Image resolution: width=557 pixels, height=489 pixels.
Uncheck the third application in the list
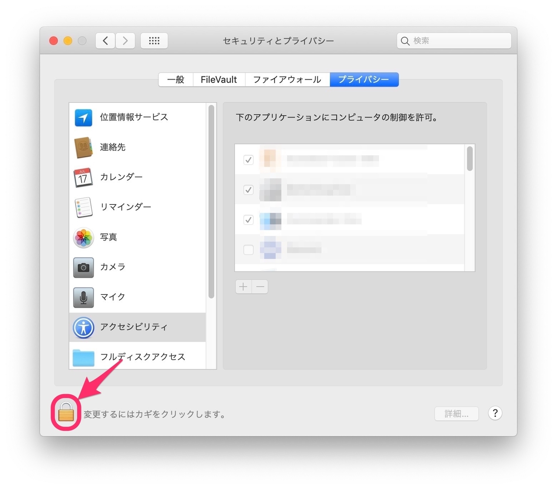pos(248,220)
